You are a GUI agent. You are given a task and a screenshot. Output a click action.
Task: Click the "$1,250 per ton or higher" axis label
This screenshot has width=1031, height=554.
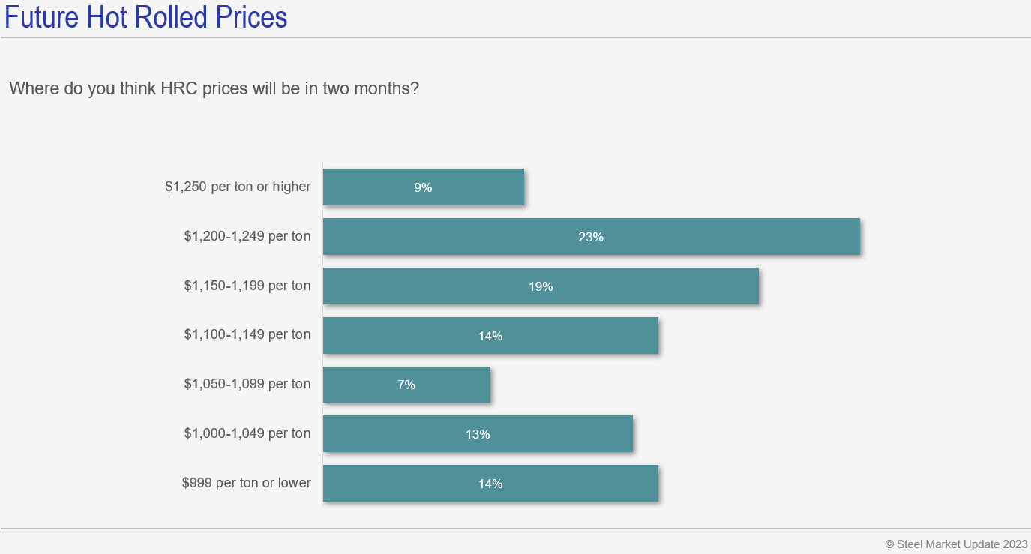click(x=238, y=187)
